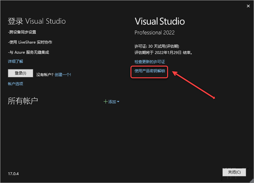Click the -与 Azure 服务无缝集成 text
This screenshot has width=254, height=183.
[28, 52]
